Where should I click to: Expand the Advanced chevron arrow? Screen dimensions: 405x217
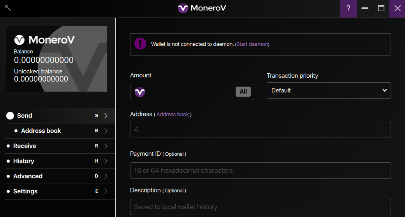click(x=106, y=176)
